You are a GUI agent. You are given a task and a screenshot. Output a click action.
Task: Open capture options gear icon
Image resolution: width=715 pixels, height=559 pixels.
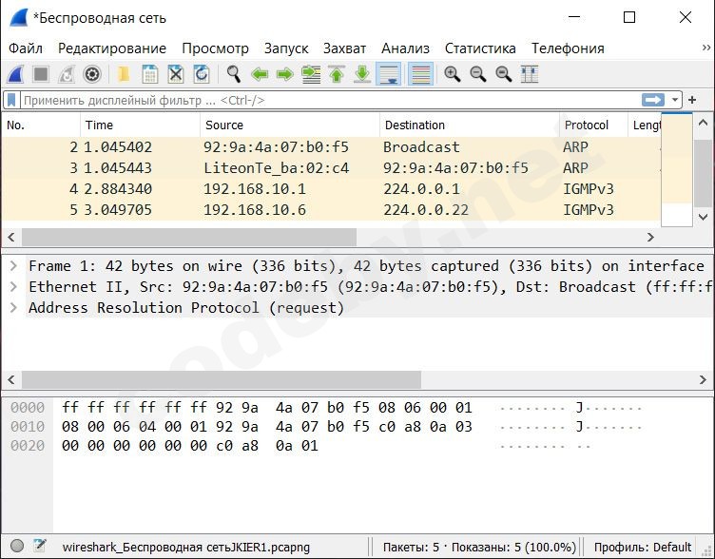coord(92,74)
